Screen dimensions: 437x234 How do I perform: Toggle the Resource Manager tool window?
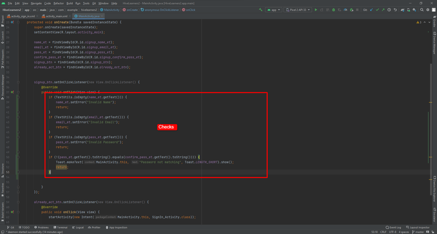[x=3, y=87]
